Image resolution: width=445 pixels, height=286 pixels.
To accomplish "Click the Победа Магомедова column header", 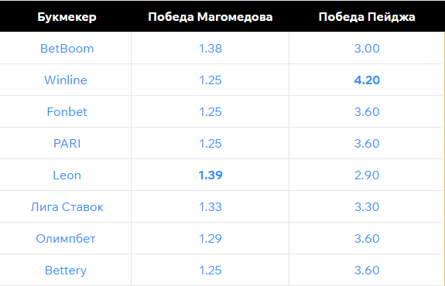I will click(x=211, y=17).
